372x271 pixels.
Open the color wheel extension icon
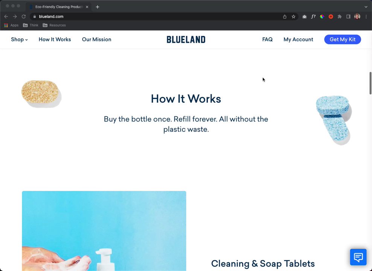click(x=322, y=17)
